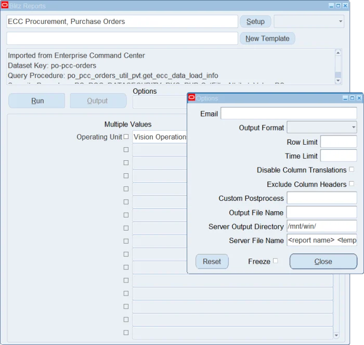Click the Options summary field in main window
The width and height of the screenshot is (364, 345).
(x=160, y=102)
